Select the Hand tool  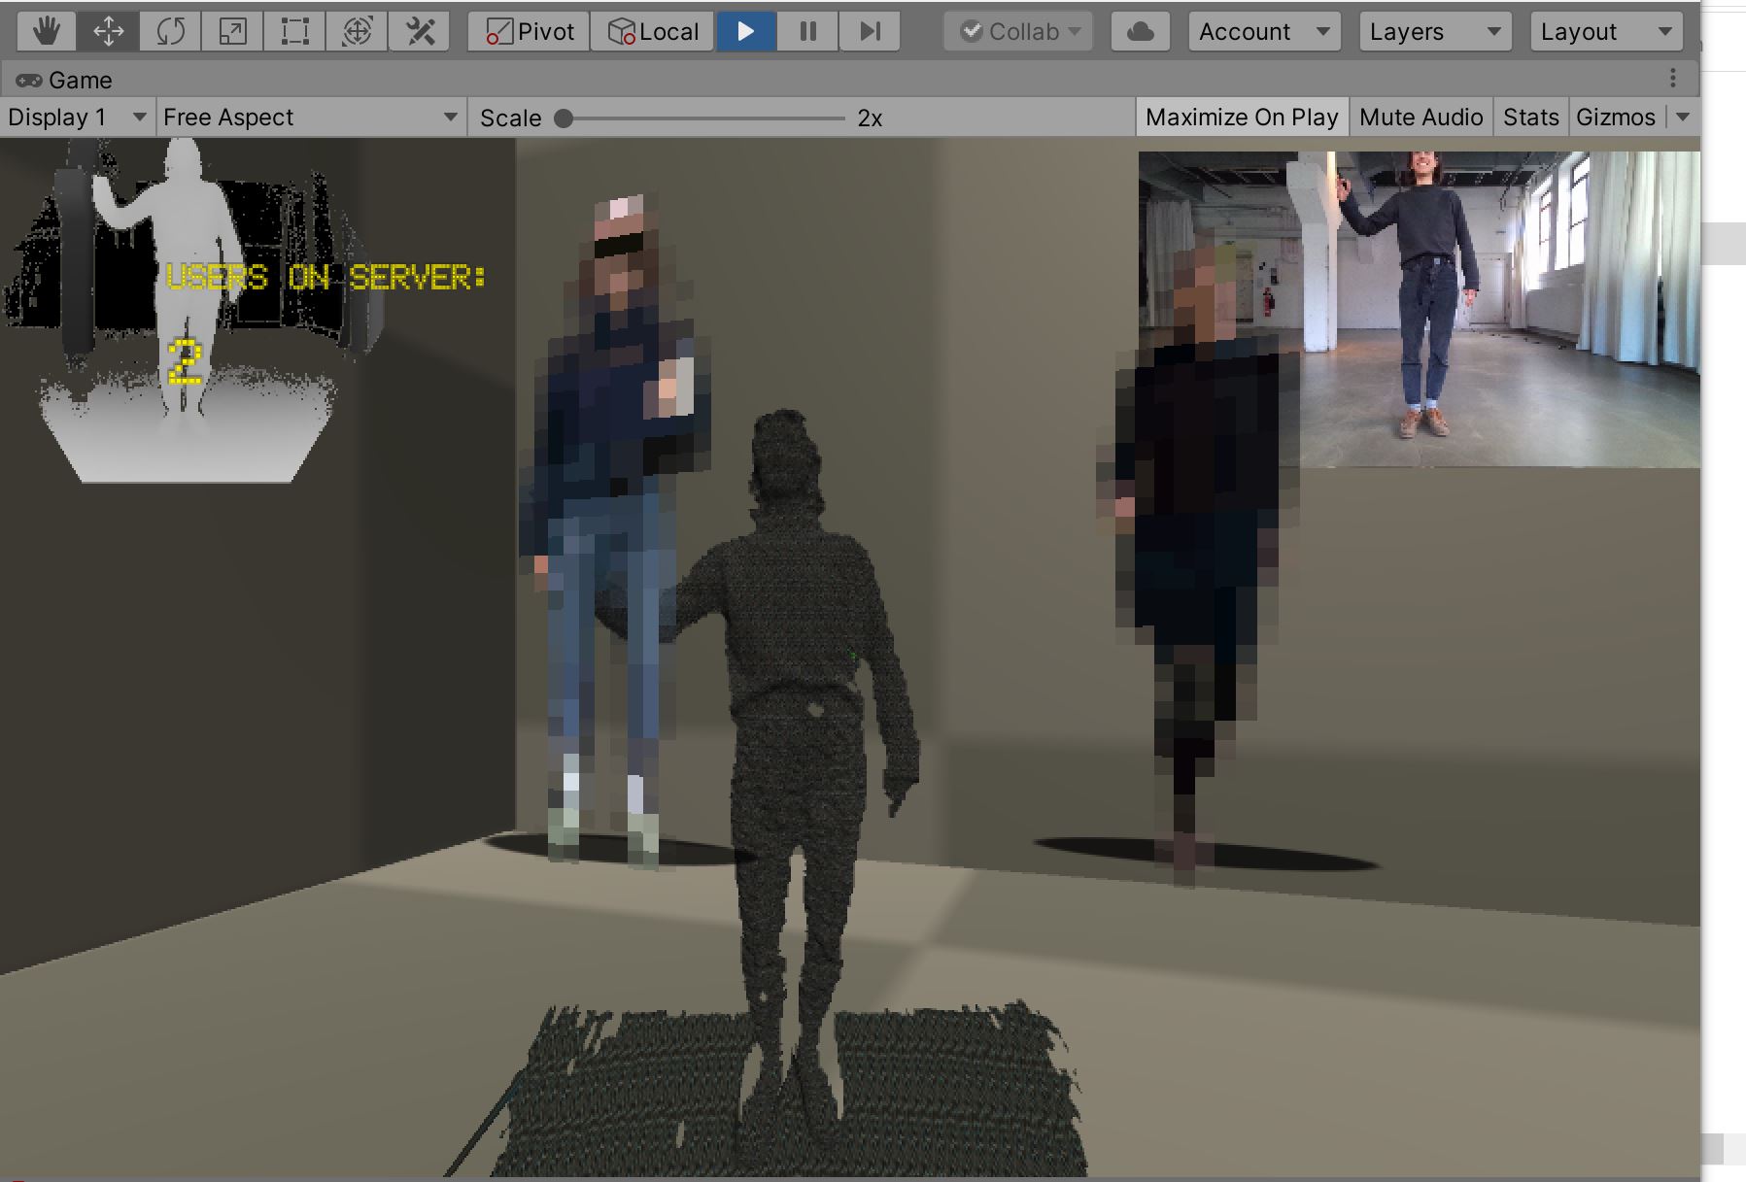tap(47, 32)
